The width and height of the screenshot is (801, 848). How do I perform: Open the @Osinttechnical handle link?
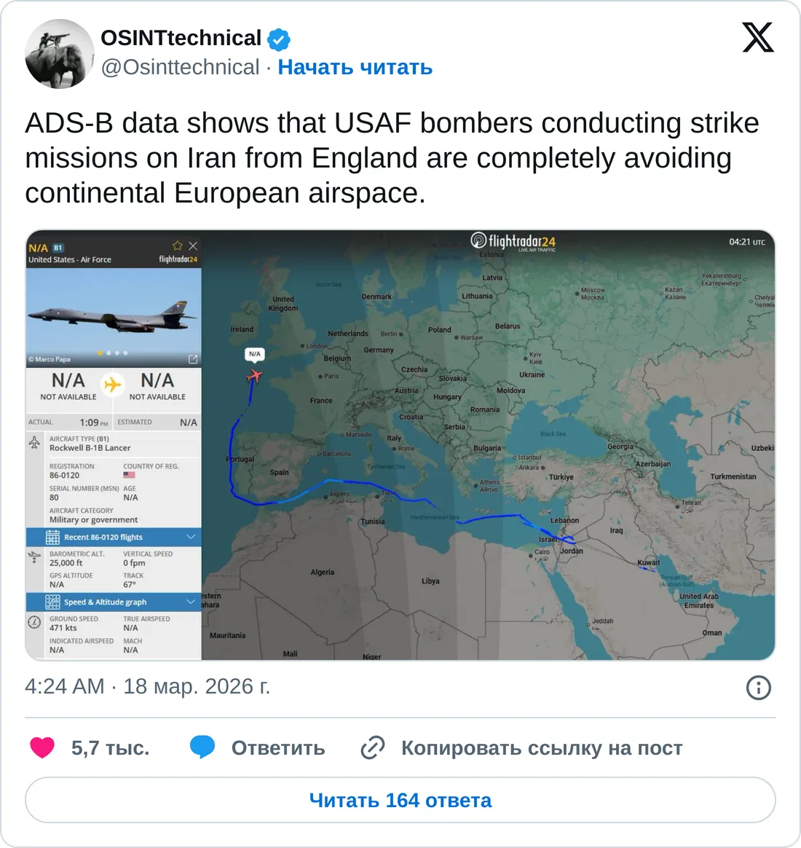click(180, 67)
